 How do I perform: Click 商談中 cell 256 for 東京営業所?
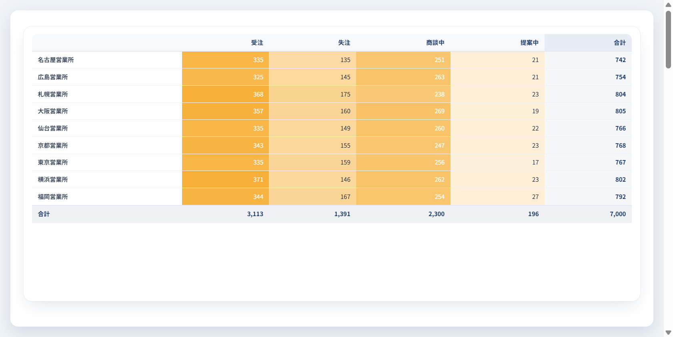pos(403,162)
